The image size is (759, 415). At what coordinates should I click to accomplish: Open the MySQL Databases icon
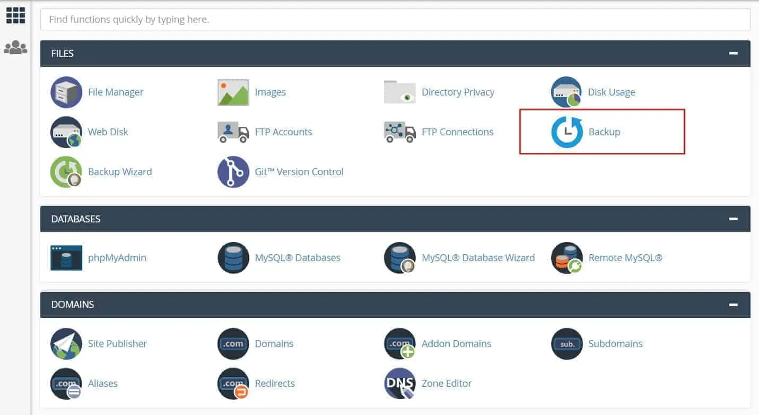(x=233, y=258)
